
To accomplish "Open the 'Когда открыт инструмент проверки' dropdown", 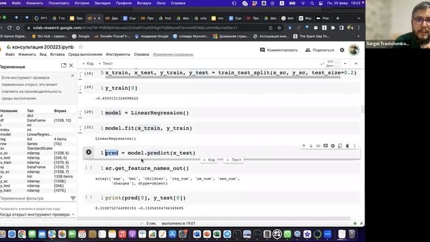I will point(38,214).
